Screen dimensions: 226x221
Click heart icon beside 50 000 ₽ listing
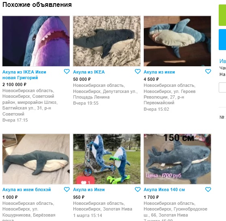138,72
